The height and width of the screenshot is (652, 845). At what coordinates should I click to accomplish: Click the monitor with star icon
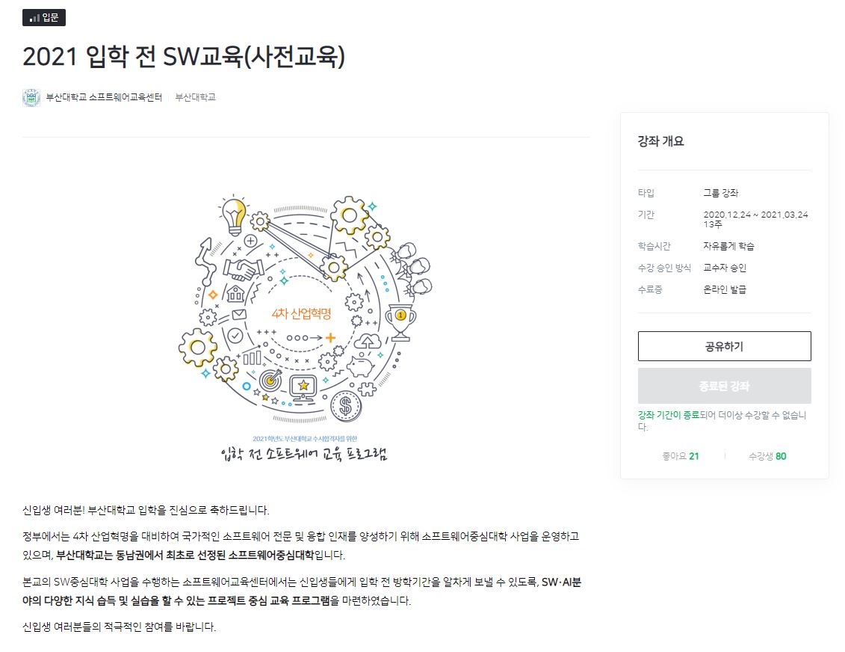[305, 387]
